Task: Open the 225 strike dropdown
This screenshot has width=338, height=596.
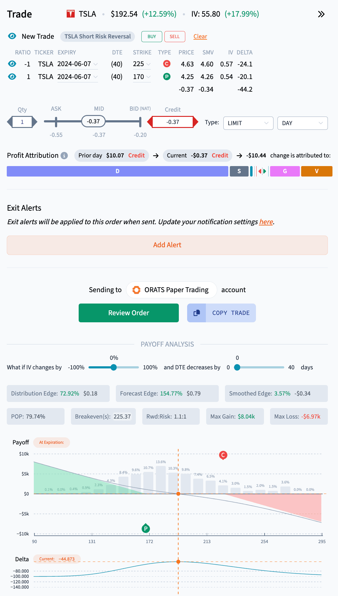Action: tap(142, 64)
